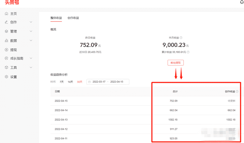Click the help icon next to 累计收益
Image resolution: width=244 pixels, height=143 pixels.
188,52
